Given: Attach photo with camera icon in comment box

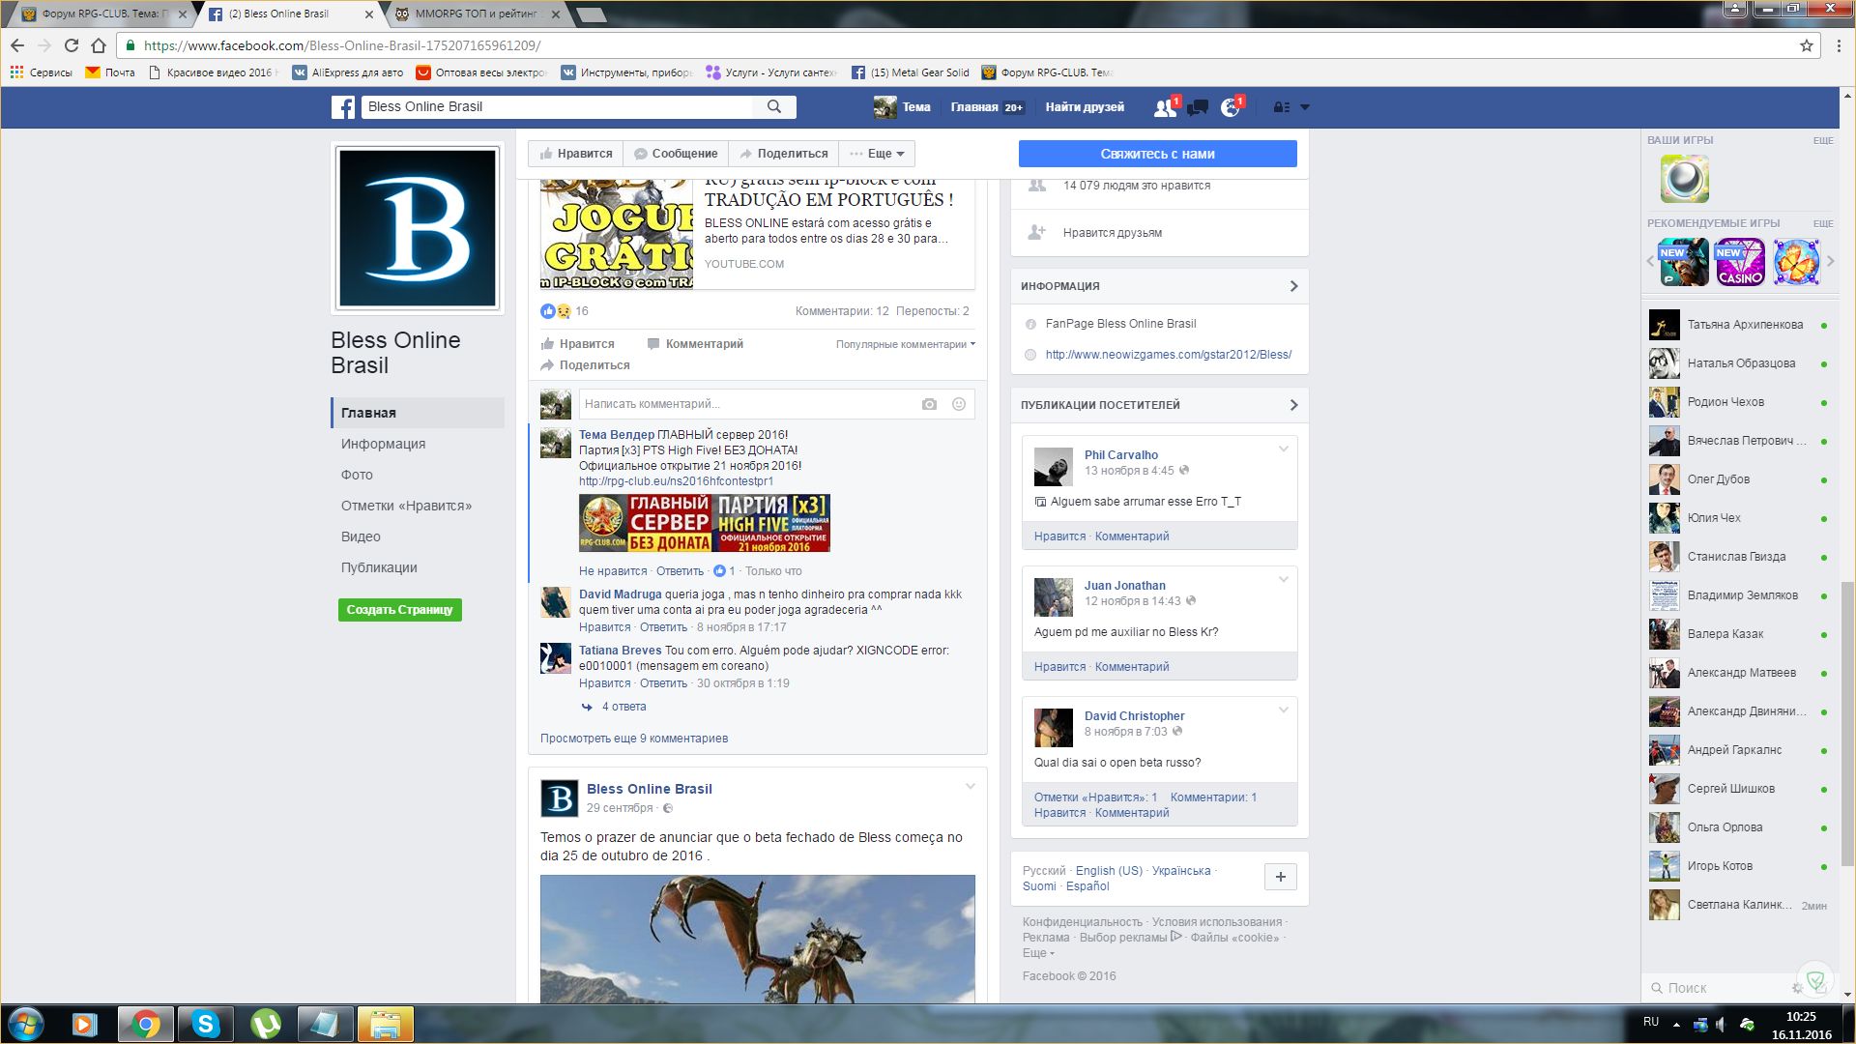Looking at the screenshot, I should click(929, 404).
